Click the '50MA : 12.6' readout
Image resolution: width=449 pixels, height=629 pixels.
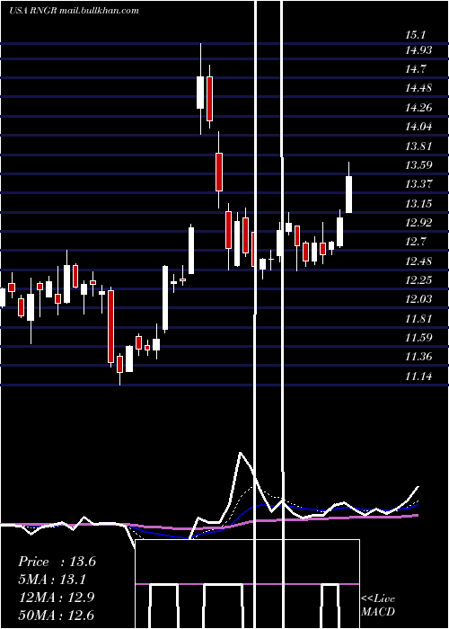pyautogui.click(x=57, y=615)
